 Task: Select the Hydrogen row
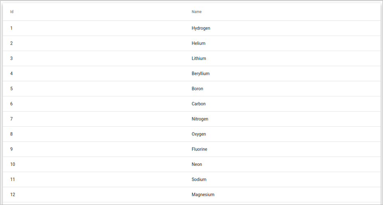coord(201,28)
